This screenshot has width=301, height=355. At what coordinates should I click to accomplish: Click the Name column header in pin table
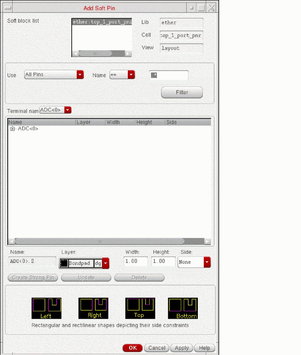[42, 122]
